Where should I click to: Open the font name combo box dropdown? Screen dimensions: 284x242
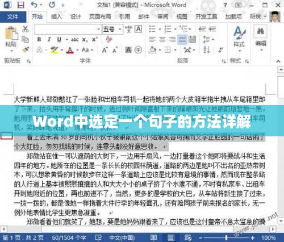click(x=98, y=30)
